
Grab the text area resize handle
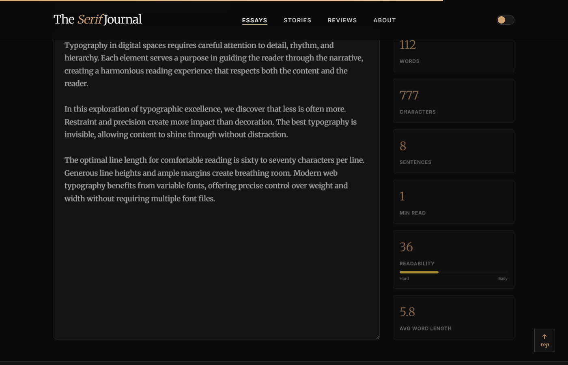[377, 337]
